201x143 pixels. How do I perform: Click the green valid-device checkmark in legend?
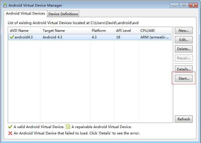point(10,127)
